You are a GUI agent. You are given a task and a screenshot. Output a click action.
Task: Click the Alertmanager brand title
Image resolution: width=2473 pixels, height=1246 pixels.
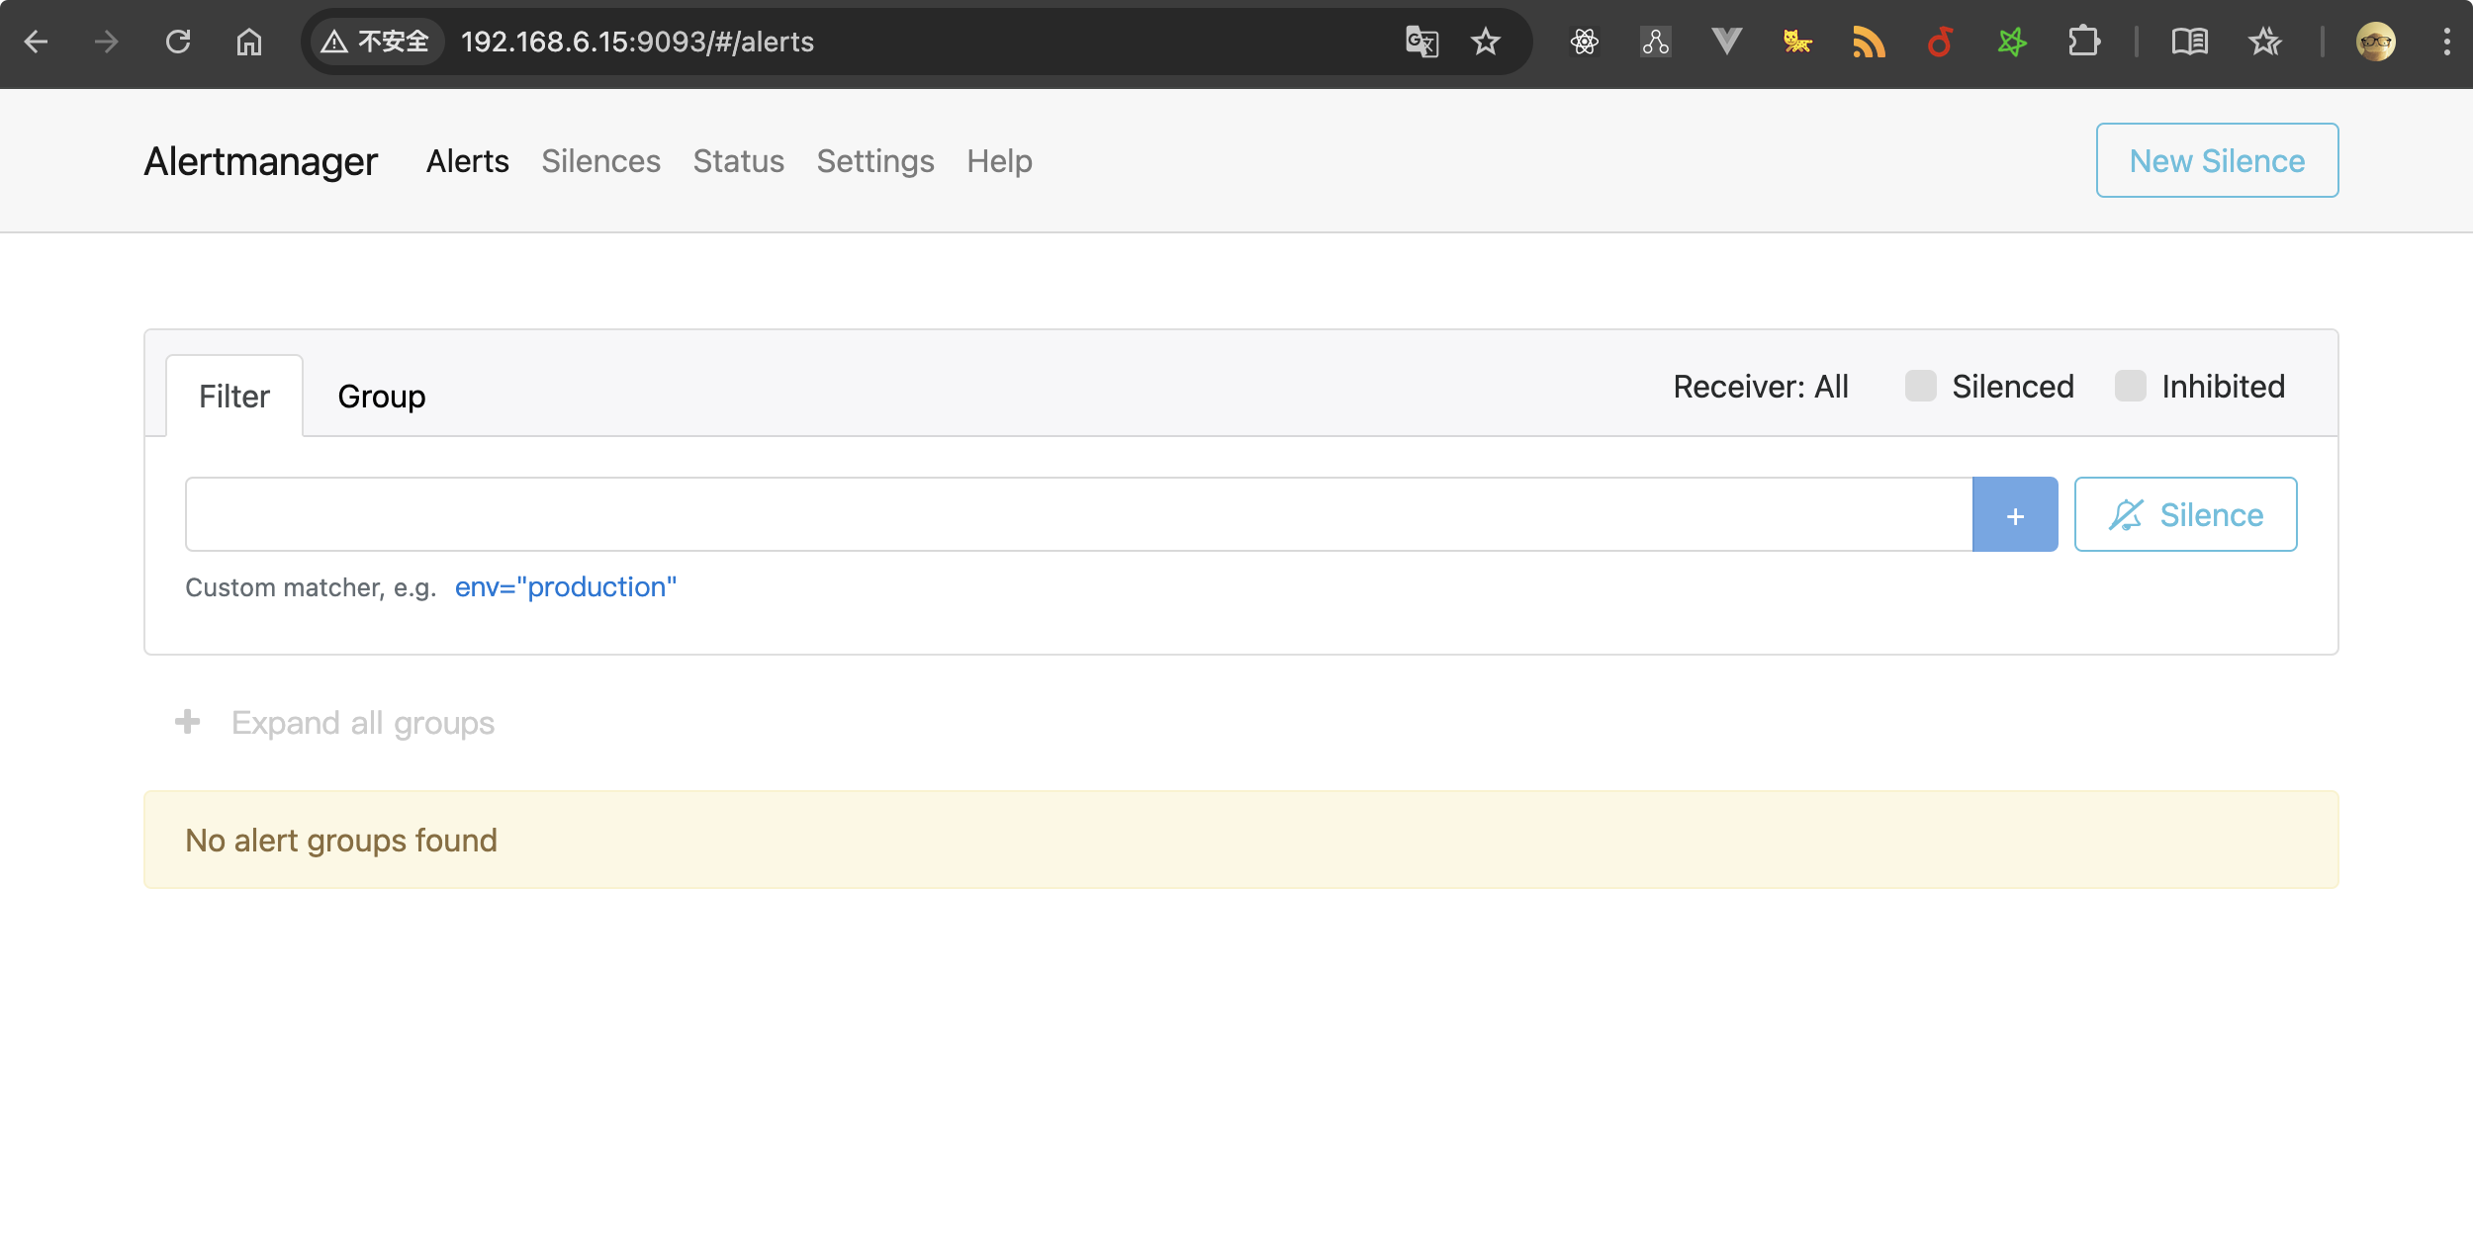tap(261, 161)
